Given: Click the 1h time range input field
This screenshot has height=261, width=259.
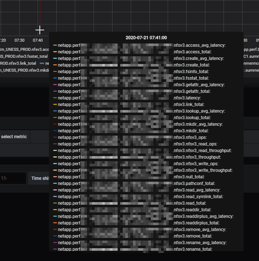Looking at the screenshot, I should [x=13, y=178].
